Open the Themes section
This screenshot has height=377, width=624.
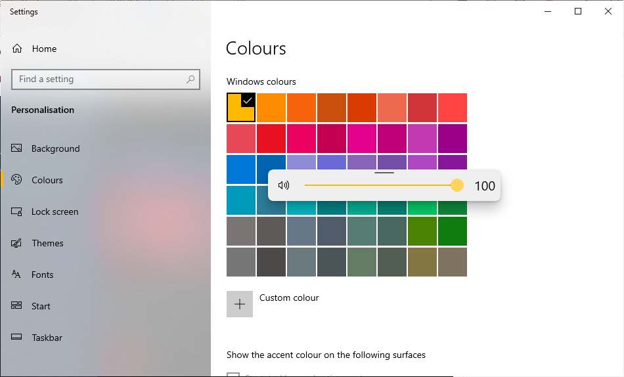click(x=47, y=243)
